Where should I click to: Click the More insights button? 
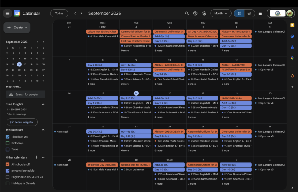click(22, 122)
